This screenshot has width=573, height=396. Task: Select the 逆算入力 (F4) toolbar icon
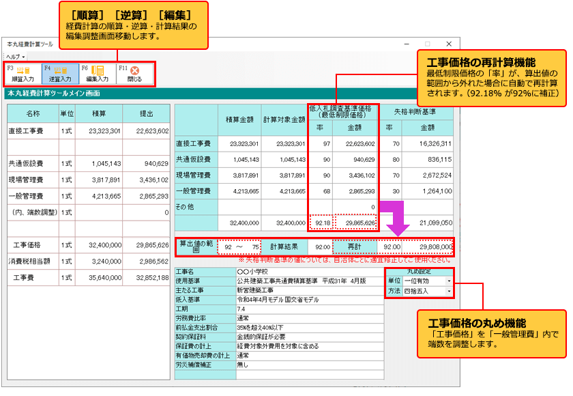coord(59,73)
